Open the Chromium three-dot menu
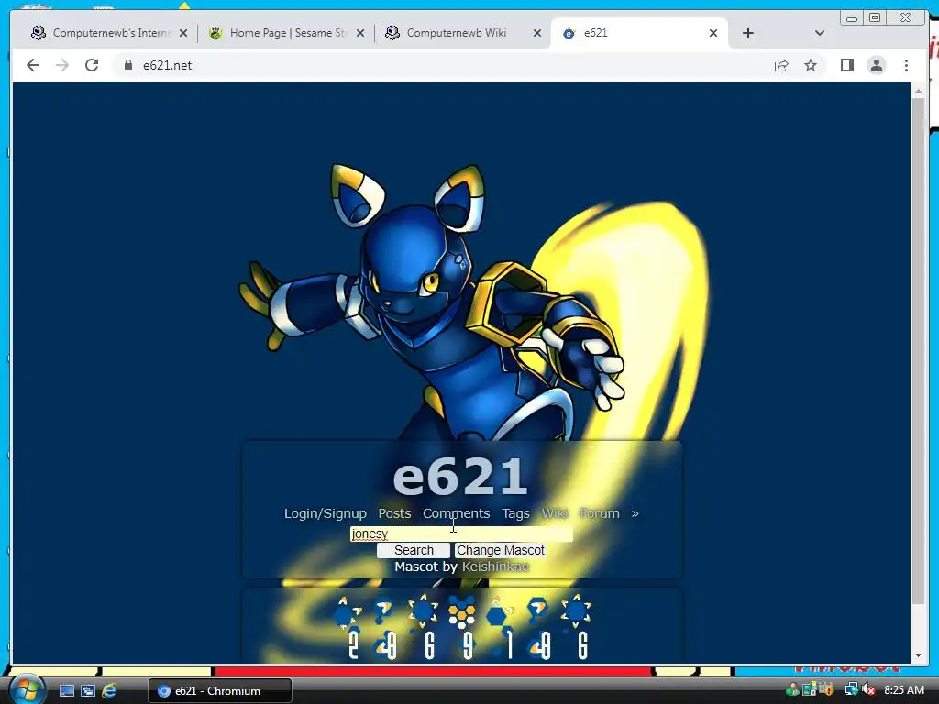This screenshot has height=704, width=939. 906,65
